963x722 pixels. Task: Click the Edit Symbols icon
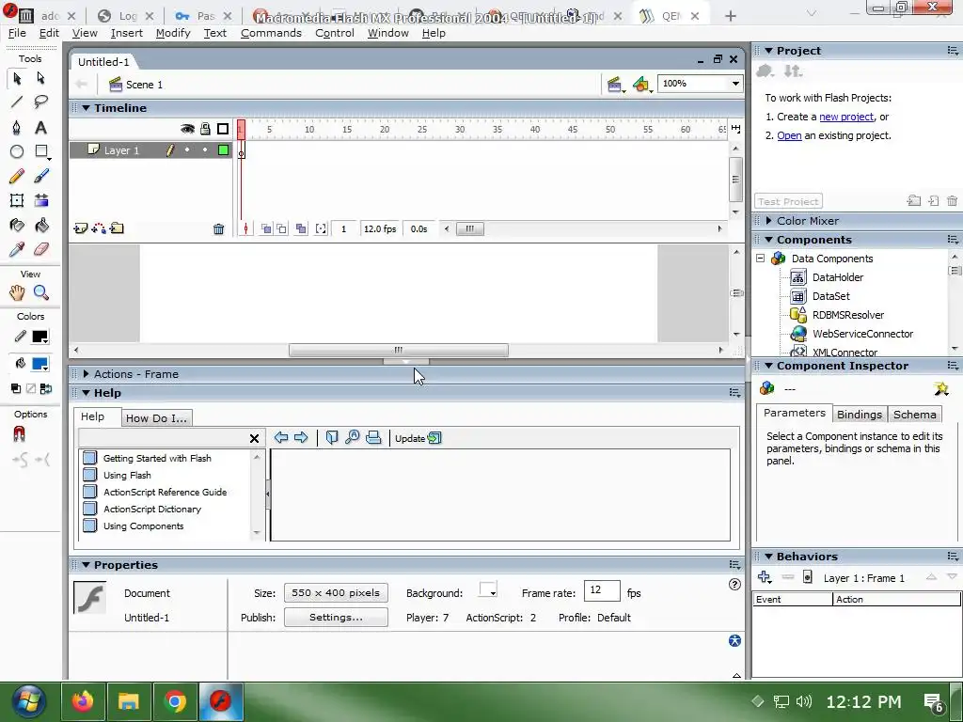click(641, 85)
